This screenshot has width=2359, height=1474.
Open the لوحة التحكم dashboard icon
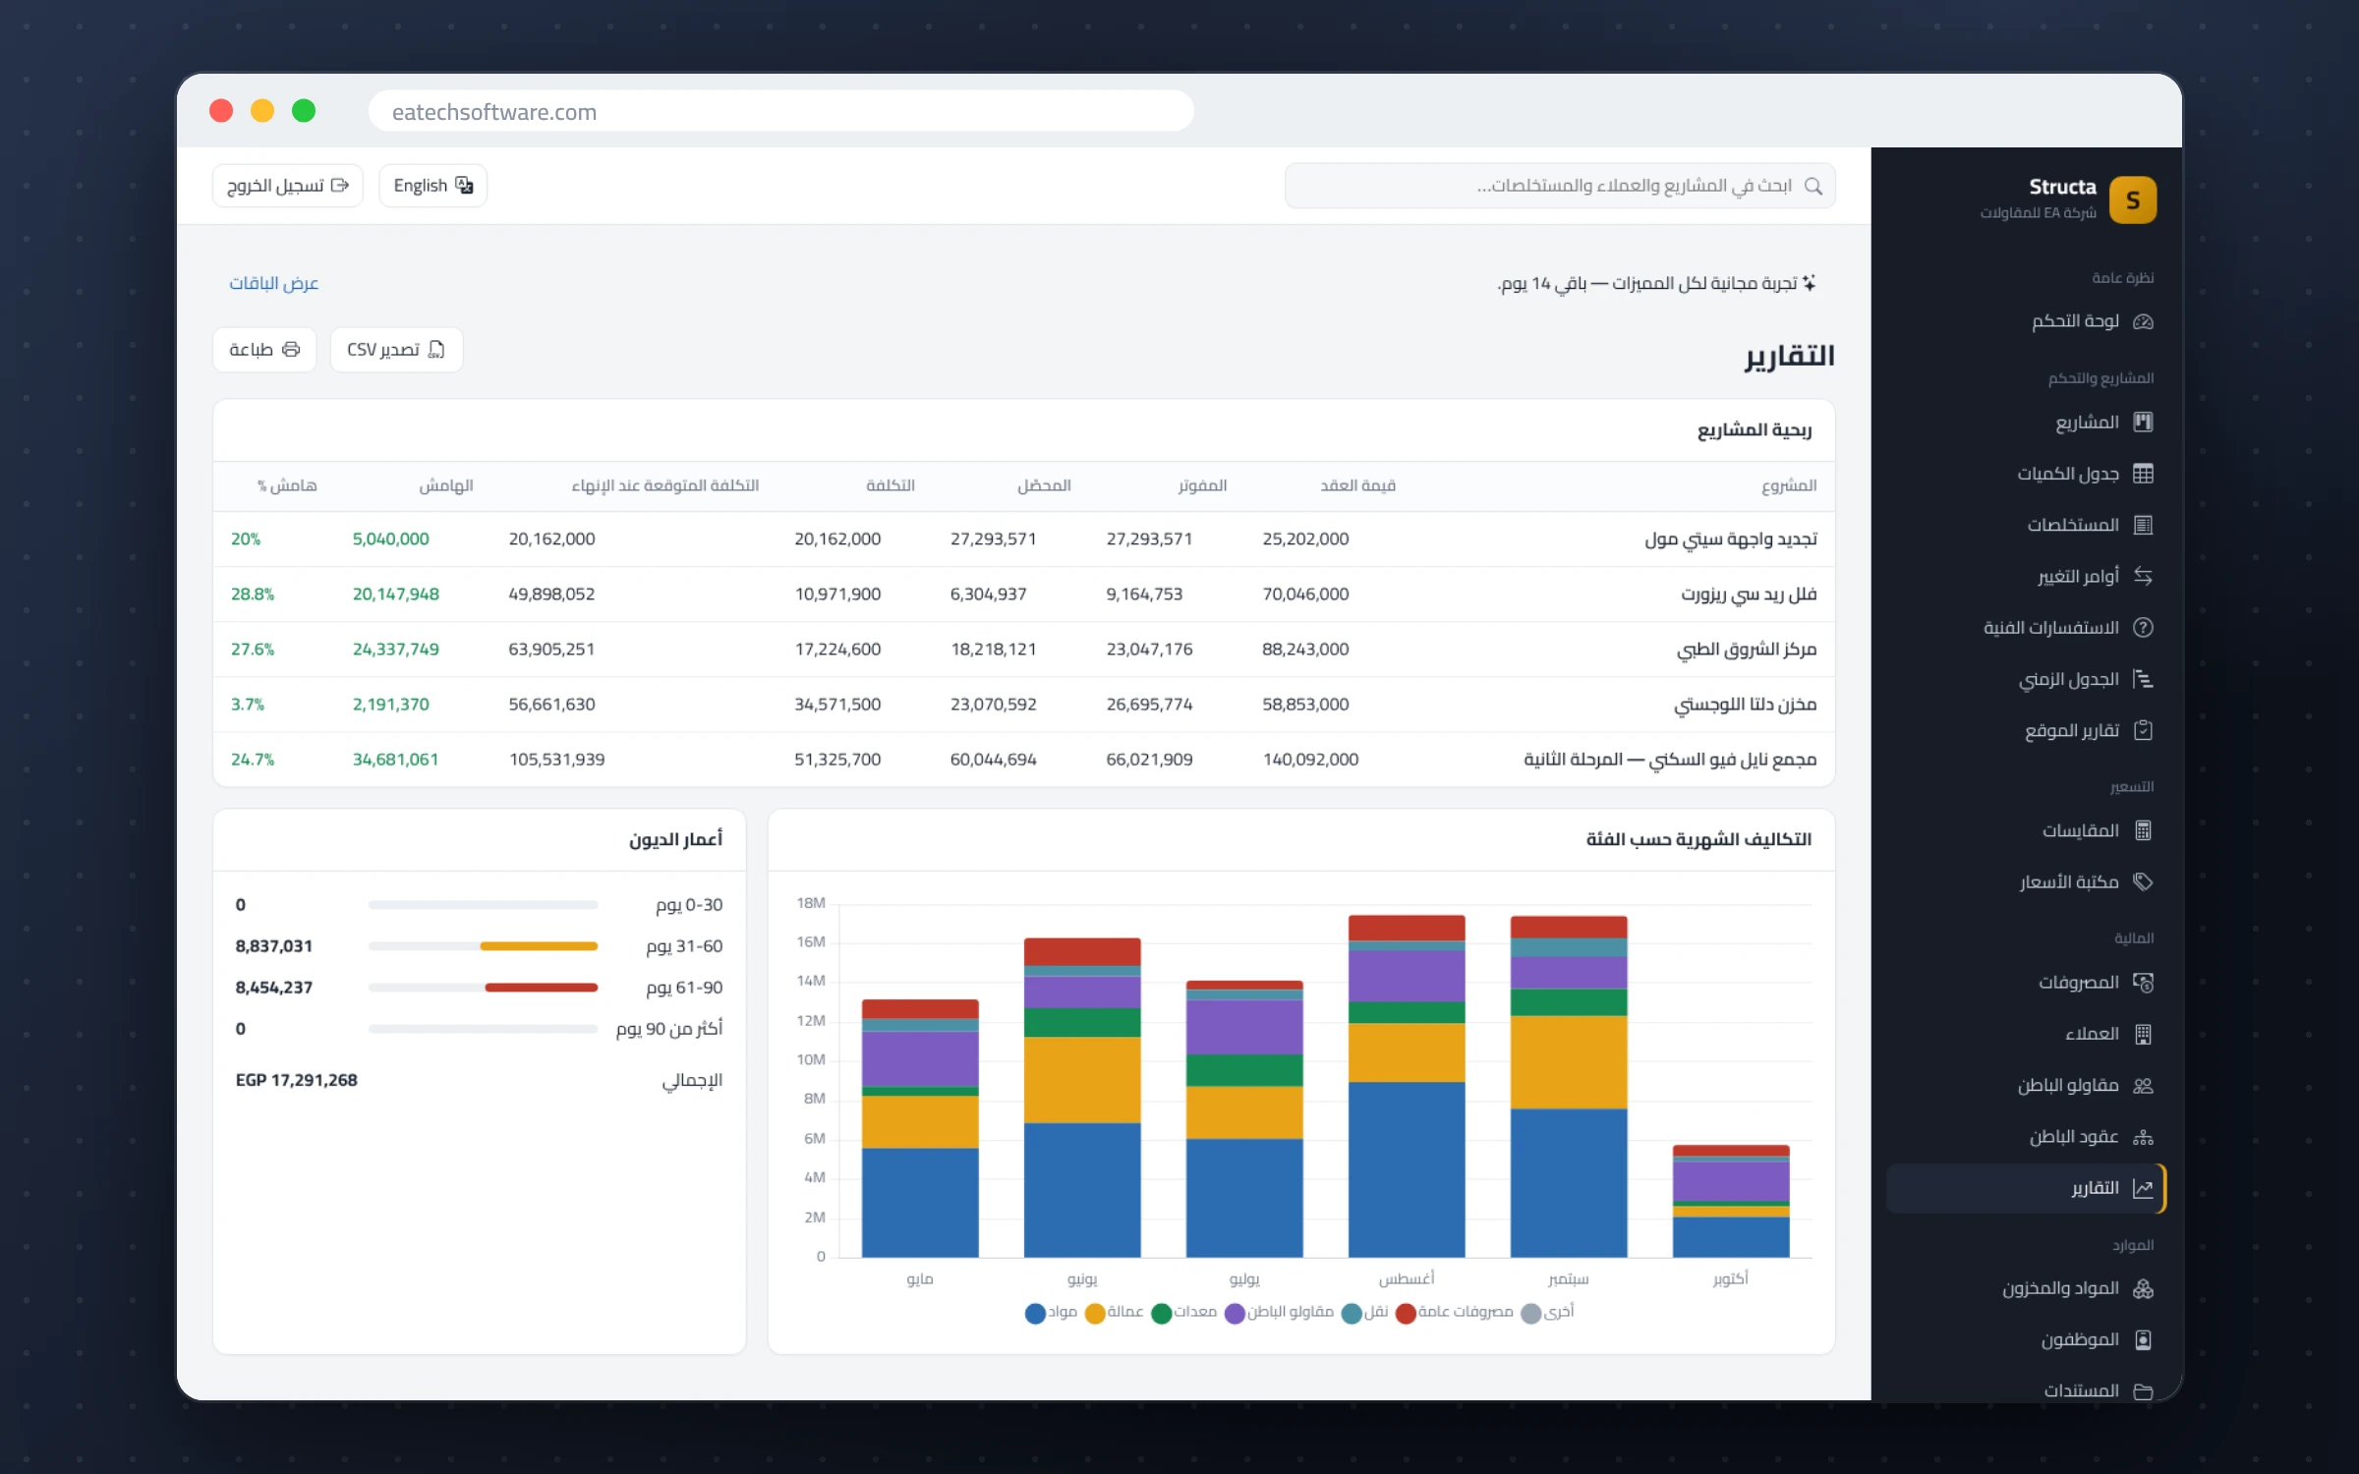coord(2144,321)
